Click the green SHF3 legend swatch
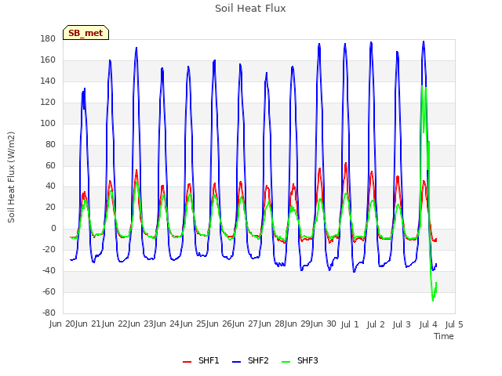 point(286,362)
